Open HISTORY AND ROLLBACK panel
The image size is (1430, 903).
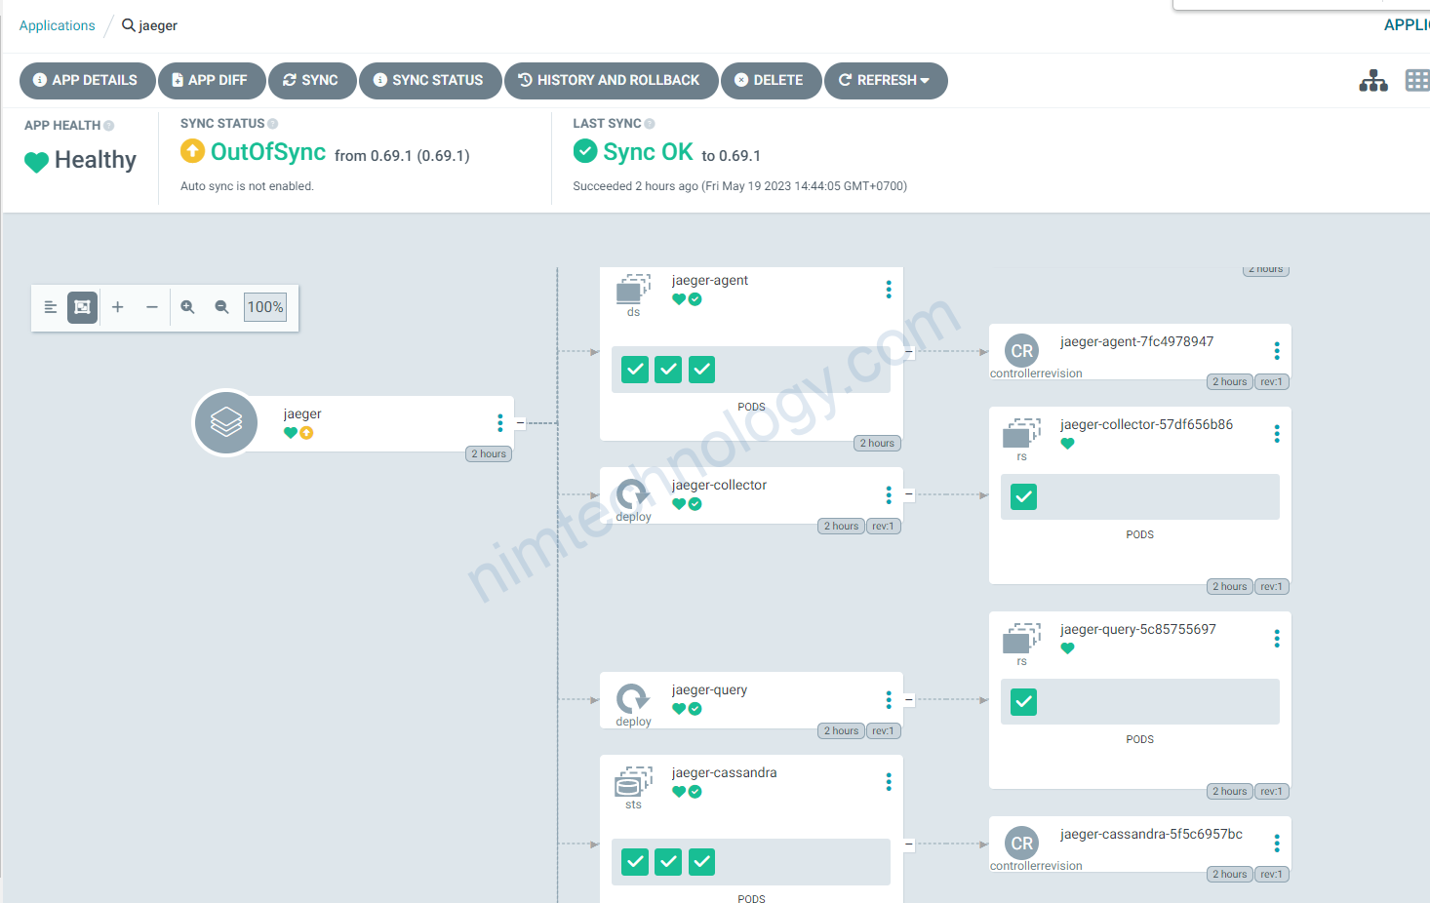tap(612, 80)
